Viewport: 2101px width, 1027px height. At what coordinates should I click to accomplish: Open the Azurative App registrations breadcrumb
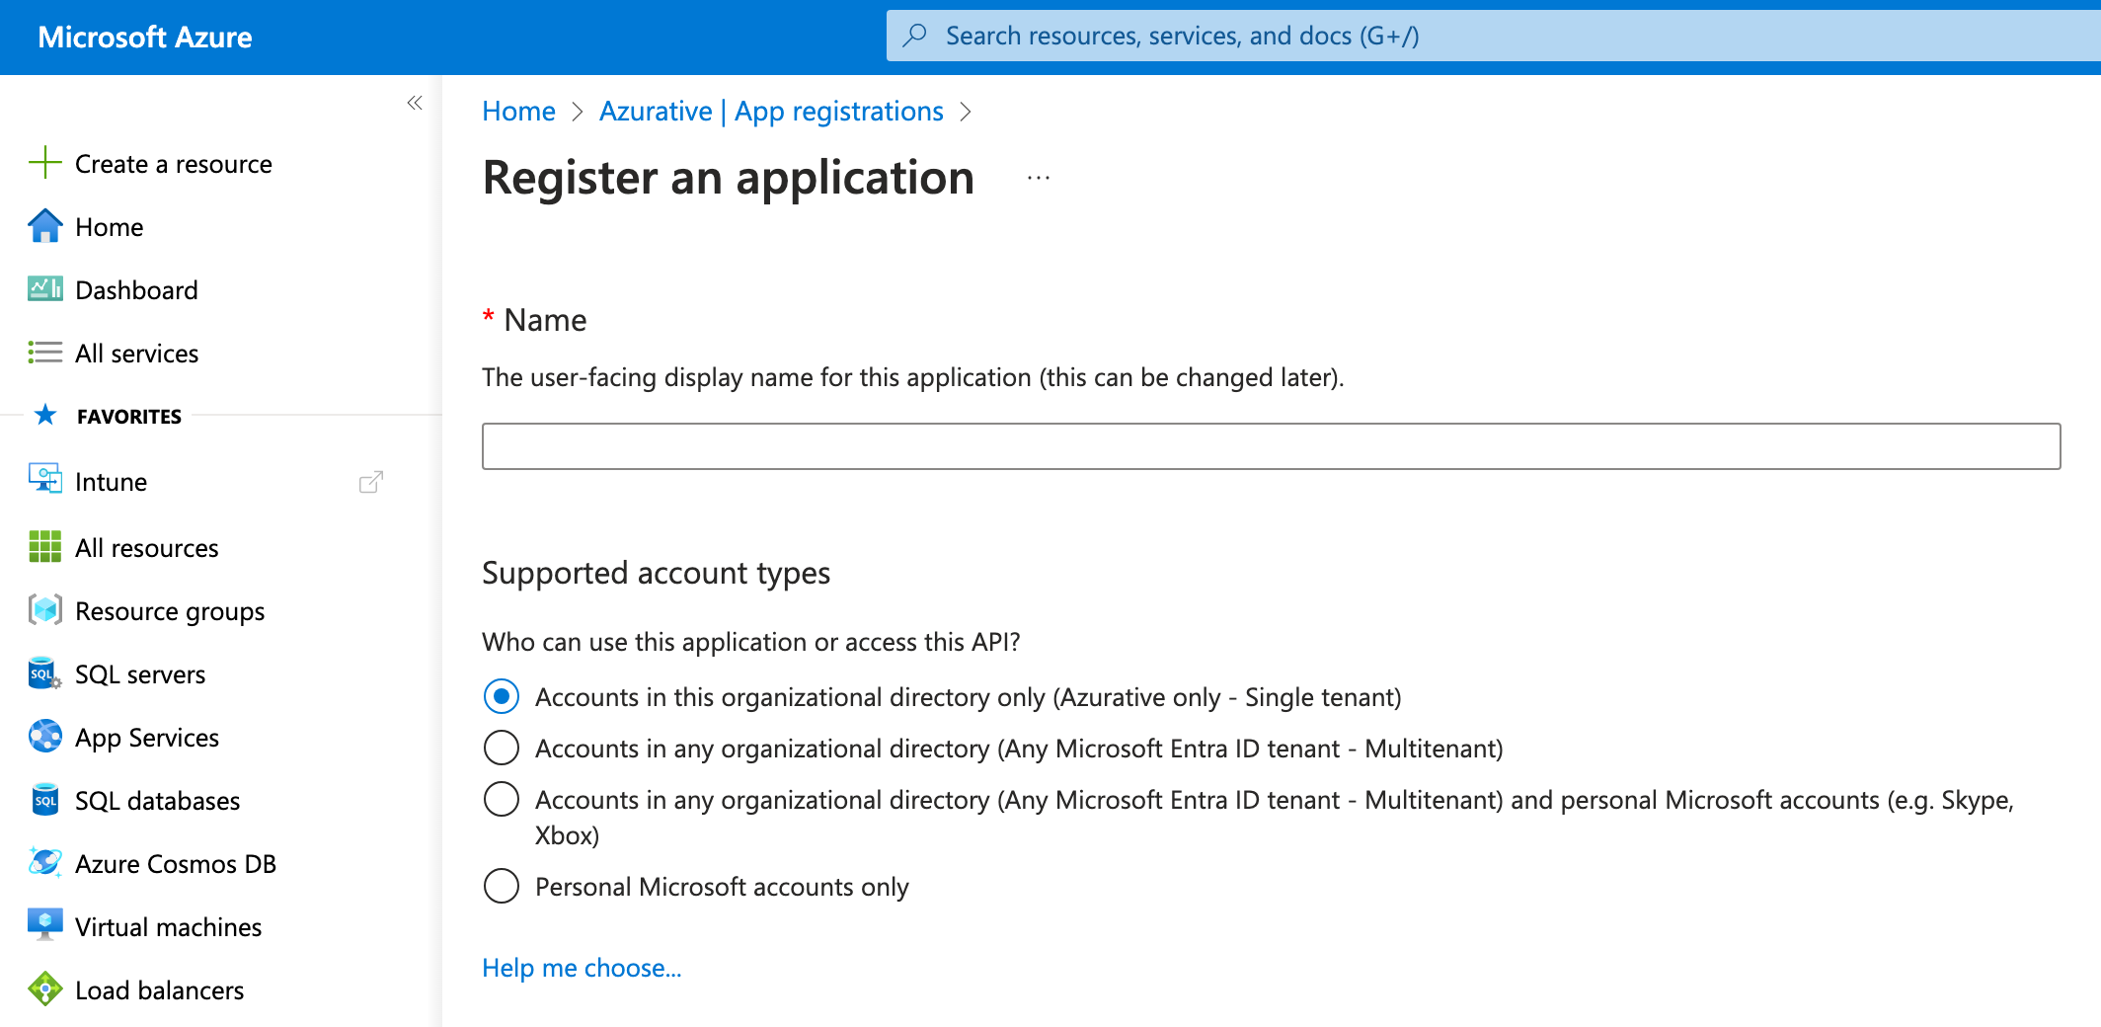771,112
